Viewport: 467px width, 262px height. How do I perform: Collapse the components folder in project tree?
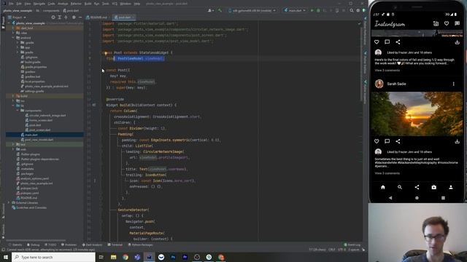point(18,111)
